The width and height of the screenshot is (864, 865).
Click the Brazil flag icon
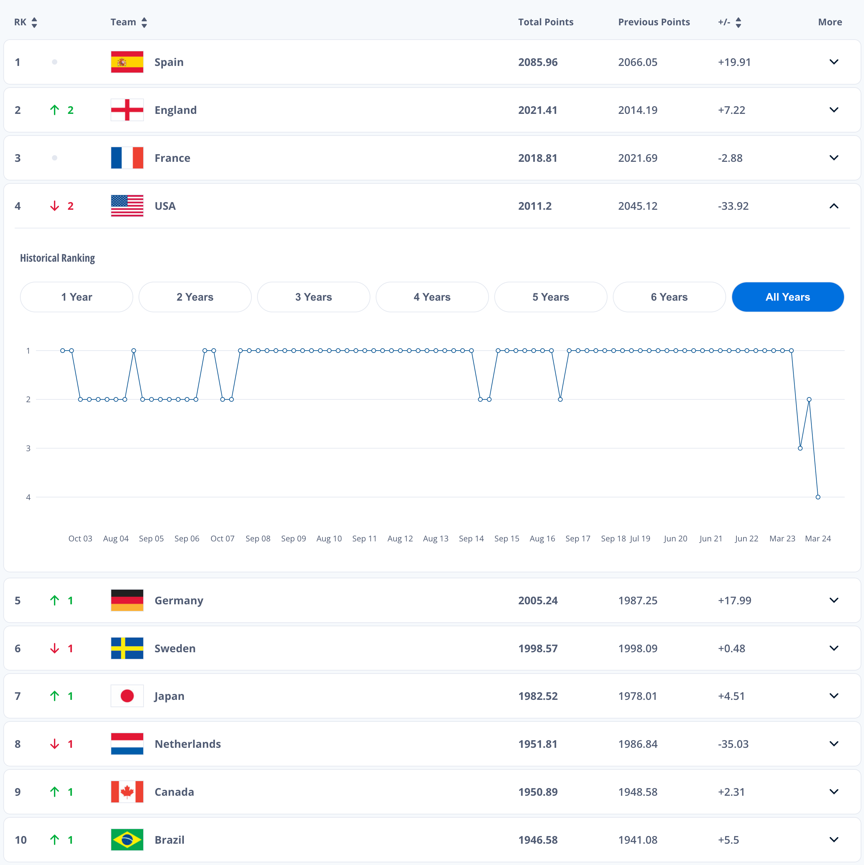[x=127, y=839]
